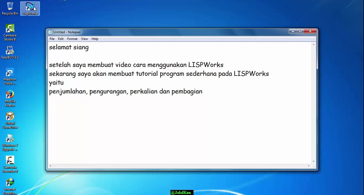Open the Help menu in Notepad
The image size is (364, 195).
click(95, 39)
